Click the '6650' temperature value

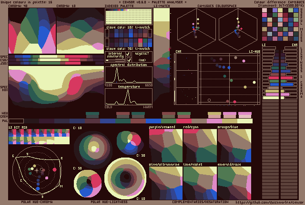[149, 85]
